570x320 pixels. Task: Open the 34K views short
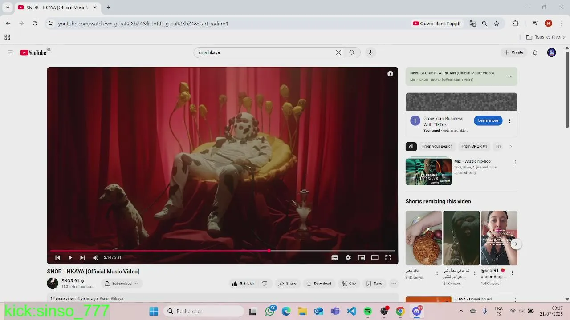tap(423, 238)
